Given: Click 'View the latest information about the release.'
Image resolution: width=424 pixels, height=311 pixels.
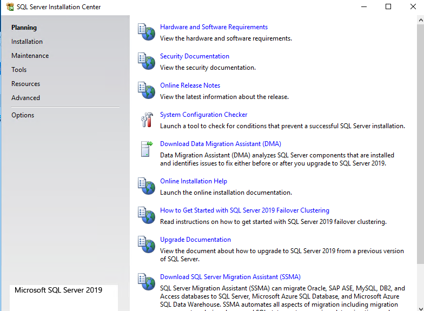Looking at the screenshot, I should click(x=224, y=97).
